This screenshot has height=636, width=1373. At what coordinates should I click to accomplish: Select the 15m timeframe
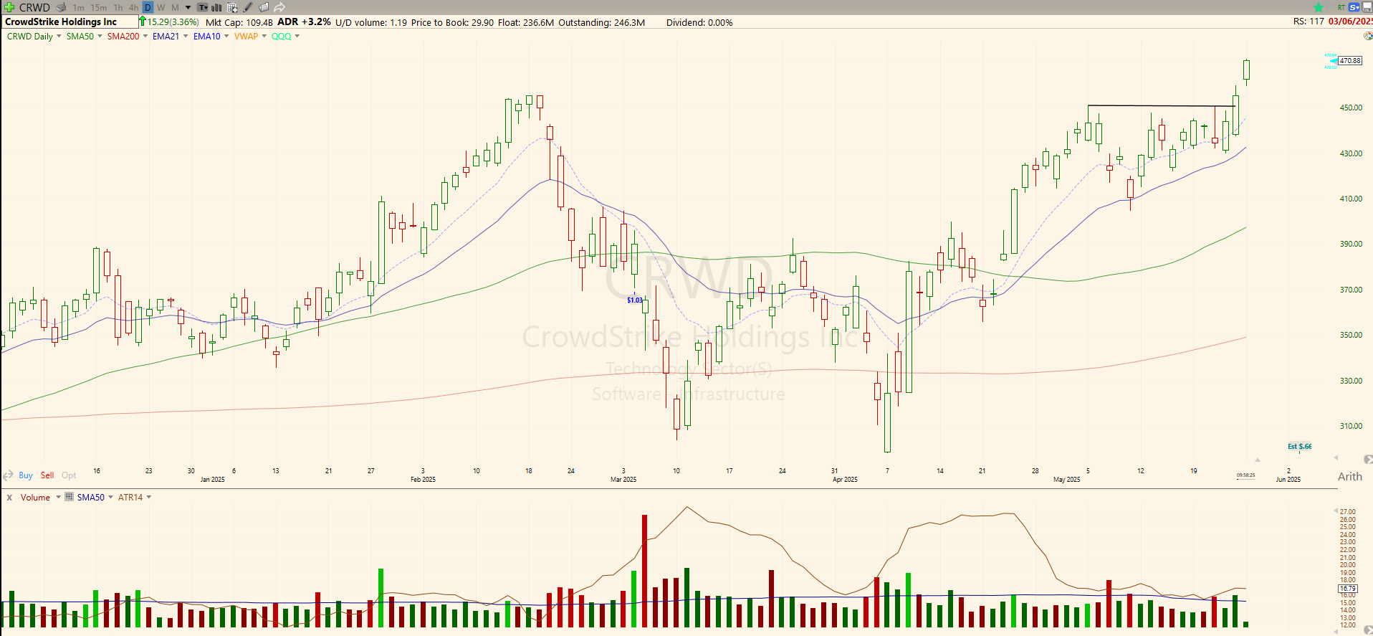click(99, 7)
